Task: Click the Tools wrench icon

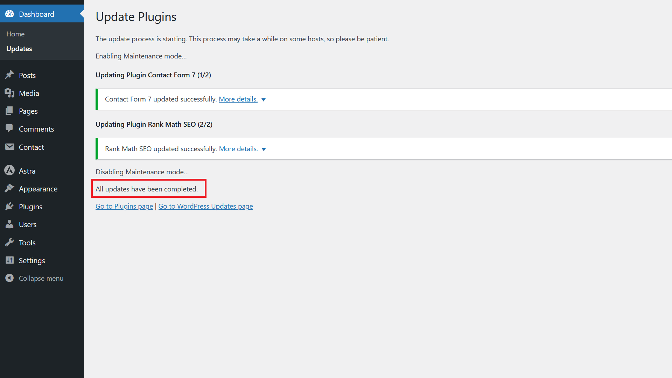Action: (x=9, y=242)
